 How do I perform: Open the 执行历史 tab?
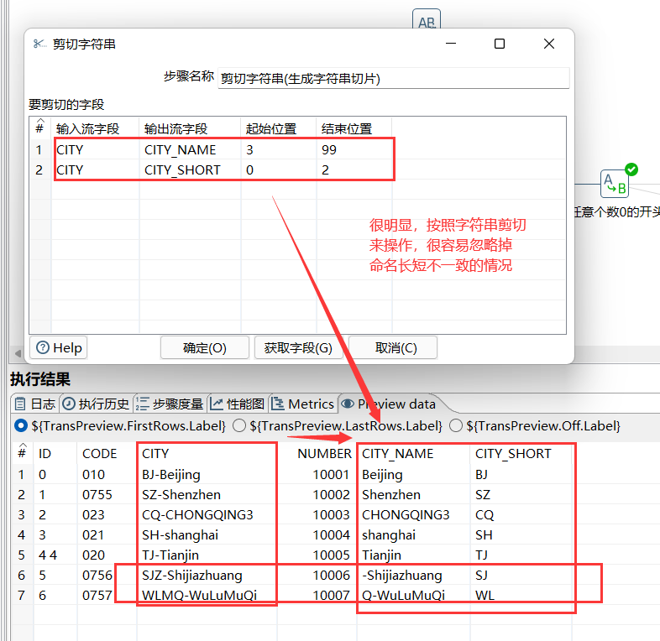tap(96, 404)
